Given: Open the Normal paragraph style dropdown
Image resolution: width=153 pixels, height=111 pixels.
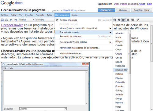Looking at the screenshot, I should click(x=26, y=20).
